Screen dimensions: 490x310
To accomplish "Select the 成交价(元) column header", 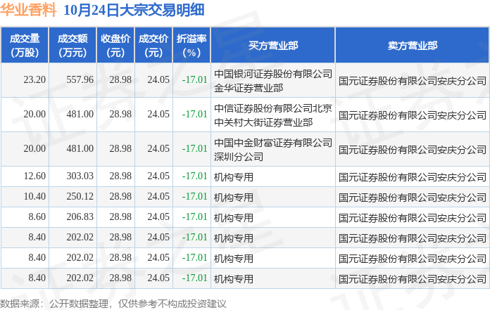I will (x=153, y=46).
